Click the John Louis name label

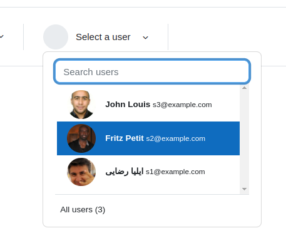point(128,105)
